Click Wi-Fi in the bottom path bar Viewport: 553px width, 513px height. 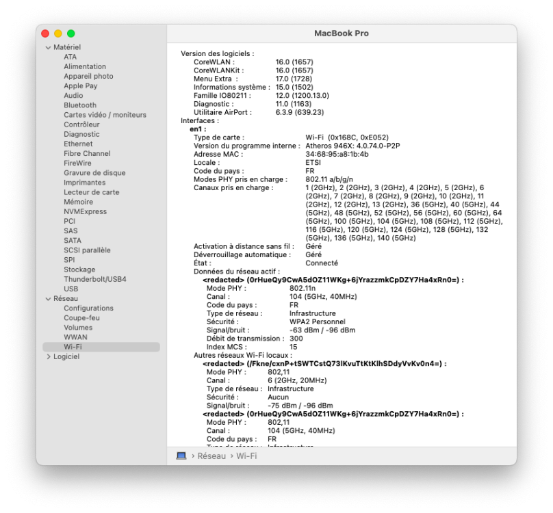click(246, 456)
